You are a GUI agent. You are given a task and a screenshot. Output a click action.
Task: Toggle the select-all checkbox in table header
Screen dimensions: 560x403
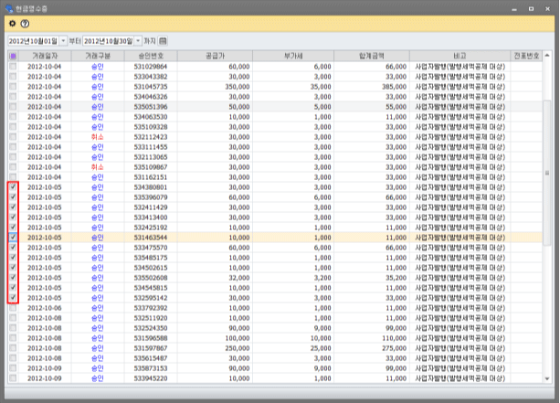(x=13, y=57)
